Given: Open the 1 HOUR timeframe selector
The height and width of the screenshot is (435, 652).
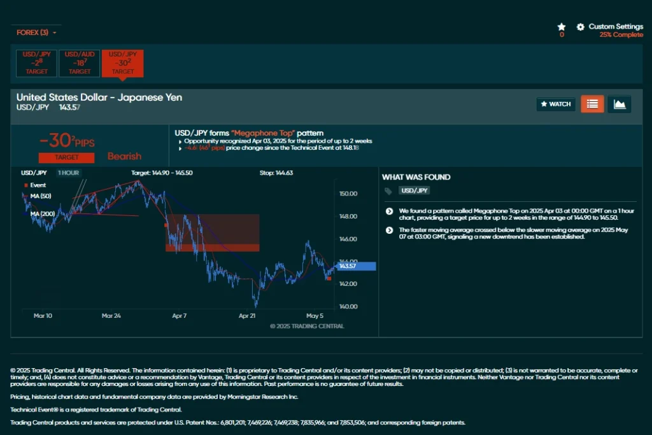Looking at the screenshot, I should [x=69, y=173].
